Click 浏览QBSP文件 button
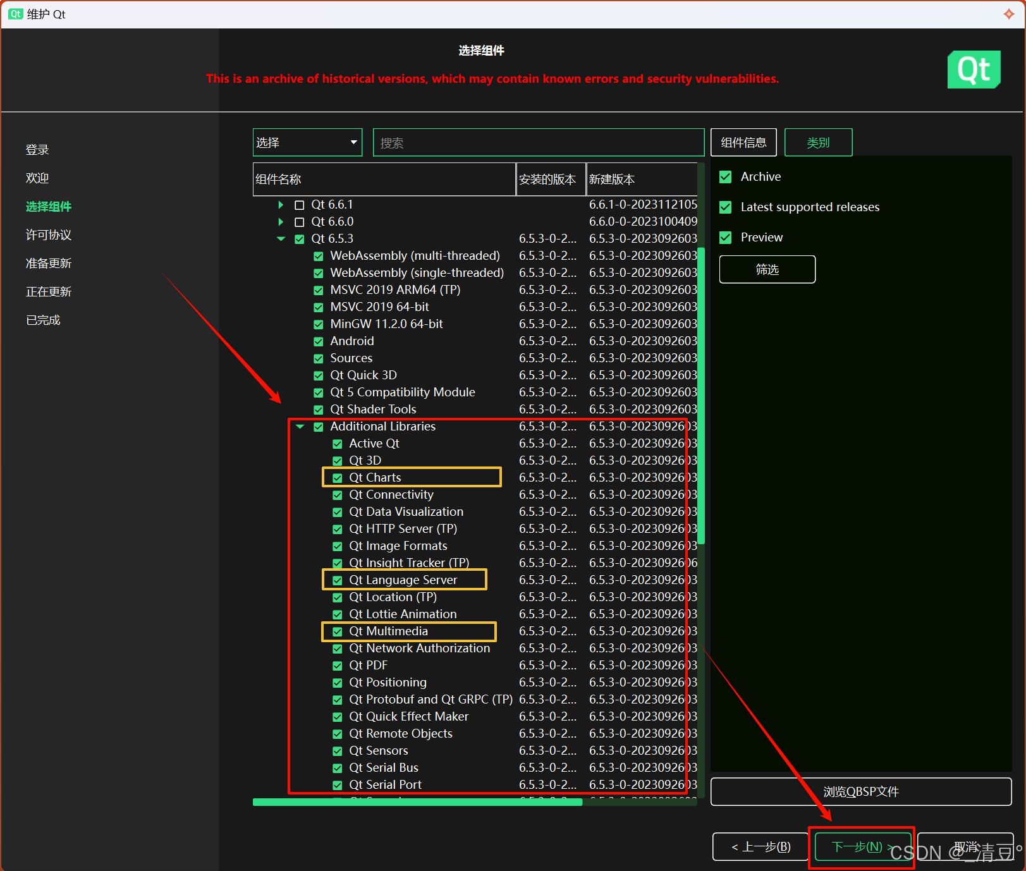Viewport: 1026px width, 871px height. click(861, 791)
